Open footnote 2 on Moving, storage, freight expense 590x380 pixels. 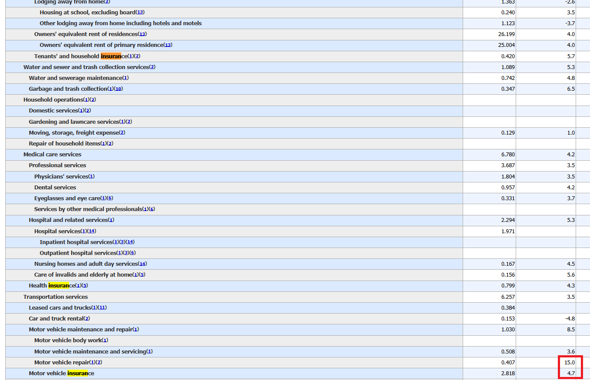pyautogui.click(x=122, y=132)
